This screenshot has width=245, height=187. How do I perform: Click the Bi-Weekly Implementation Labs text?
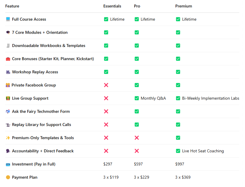pyautogui.click(x=210, y=98)
